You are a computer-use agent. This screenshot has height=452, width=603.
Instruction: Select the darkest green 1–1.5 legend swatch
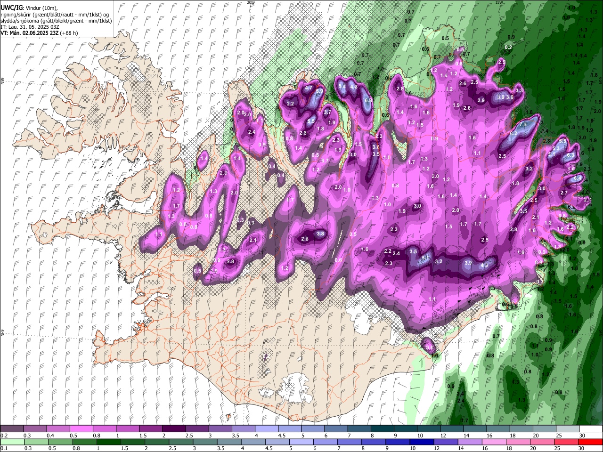[x=108, y=442]
